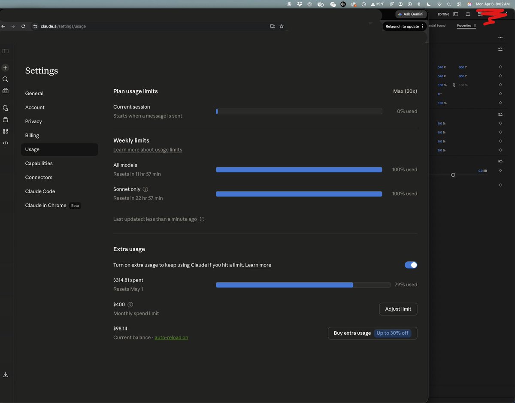
Task: Click keyframe diamond on the 0° row
Action: coord(500,94)
